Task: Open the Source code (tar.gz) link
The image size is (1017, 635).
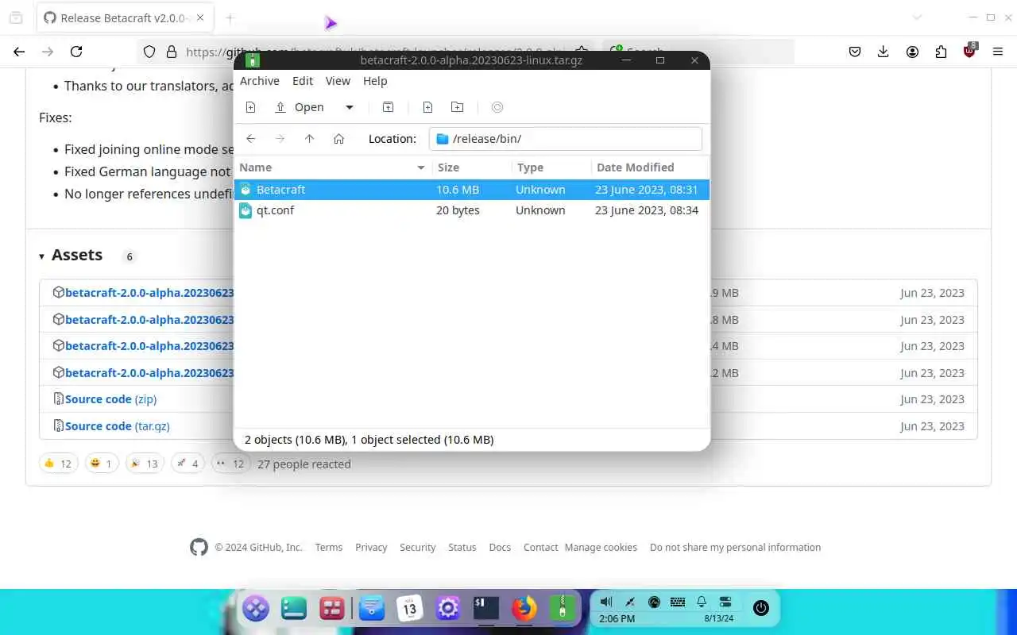Action: [x=117, y=426]
